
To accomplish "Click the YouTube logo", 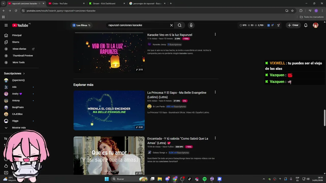I will click(x=20, y=25).
